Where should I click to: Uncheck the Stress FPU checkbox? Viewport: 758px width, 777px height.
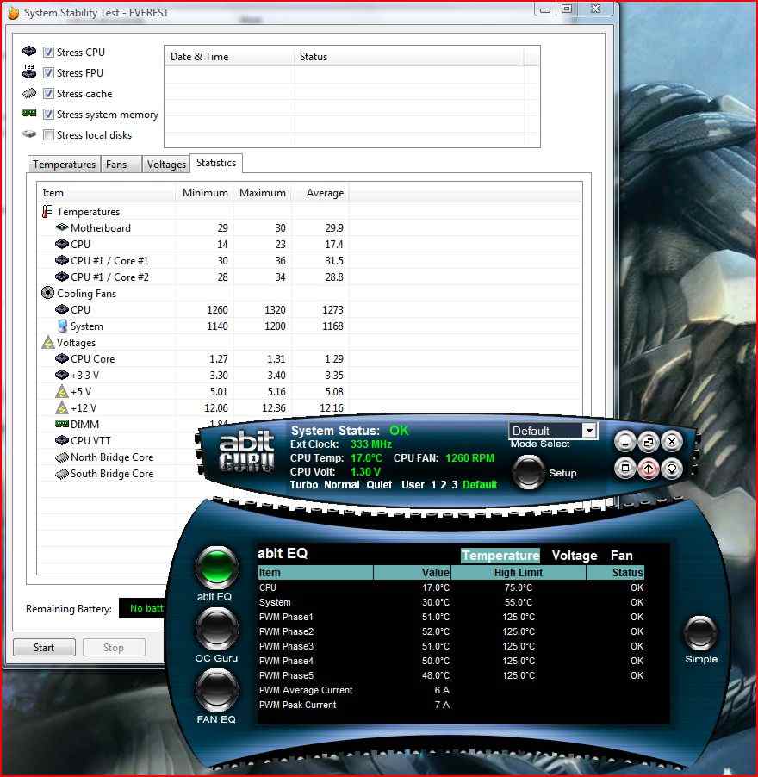click(48, 73)
